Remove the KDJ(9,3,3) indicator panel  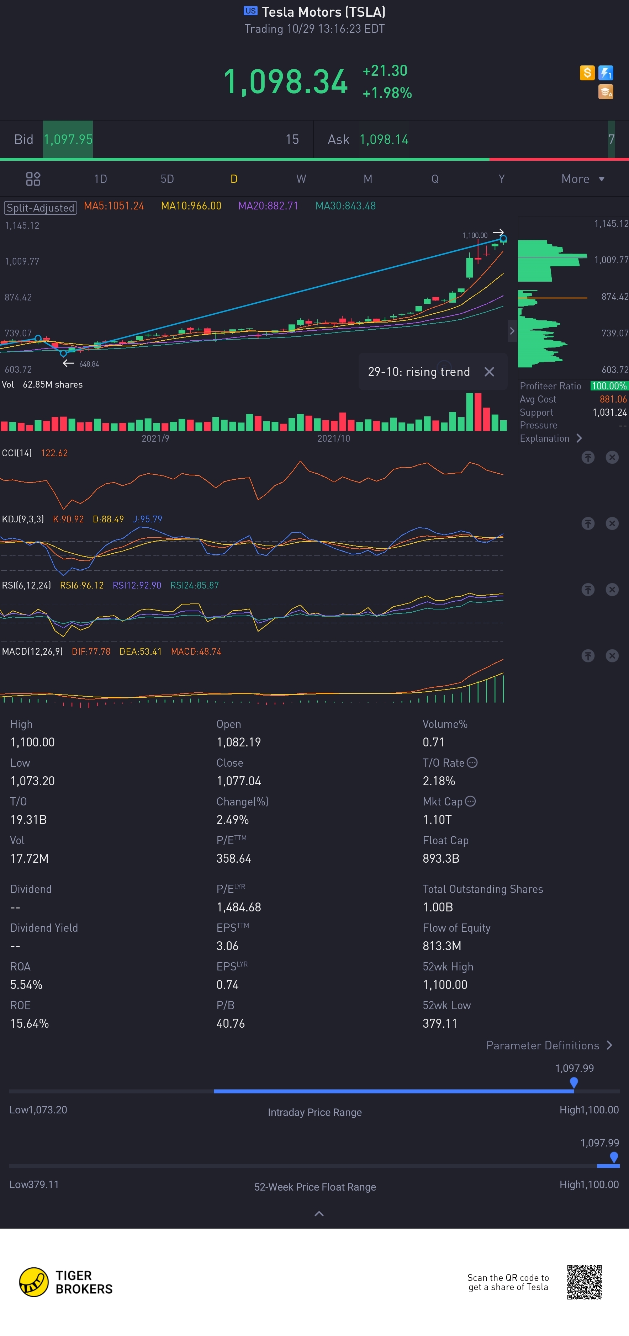point(612,523)
